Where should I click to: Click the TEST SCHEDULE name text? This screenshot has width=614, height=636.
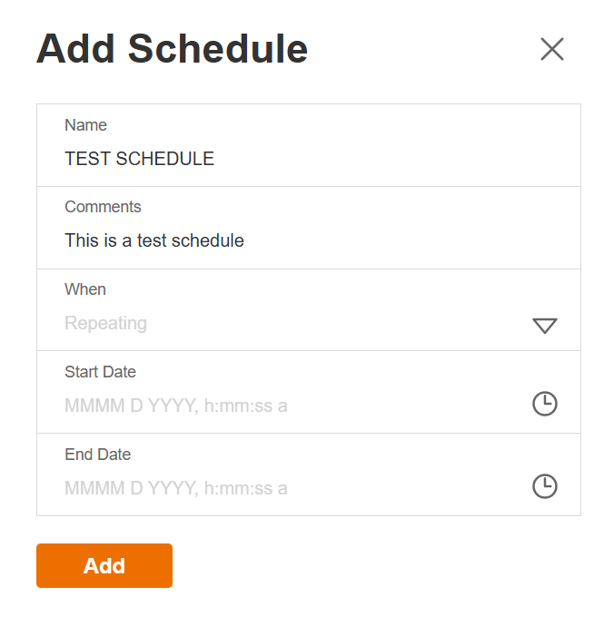coord(139,159)
